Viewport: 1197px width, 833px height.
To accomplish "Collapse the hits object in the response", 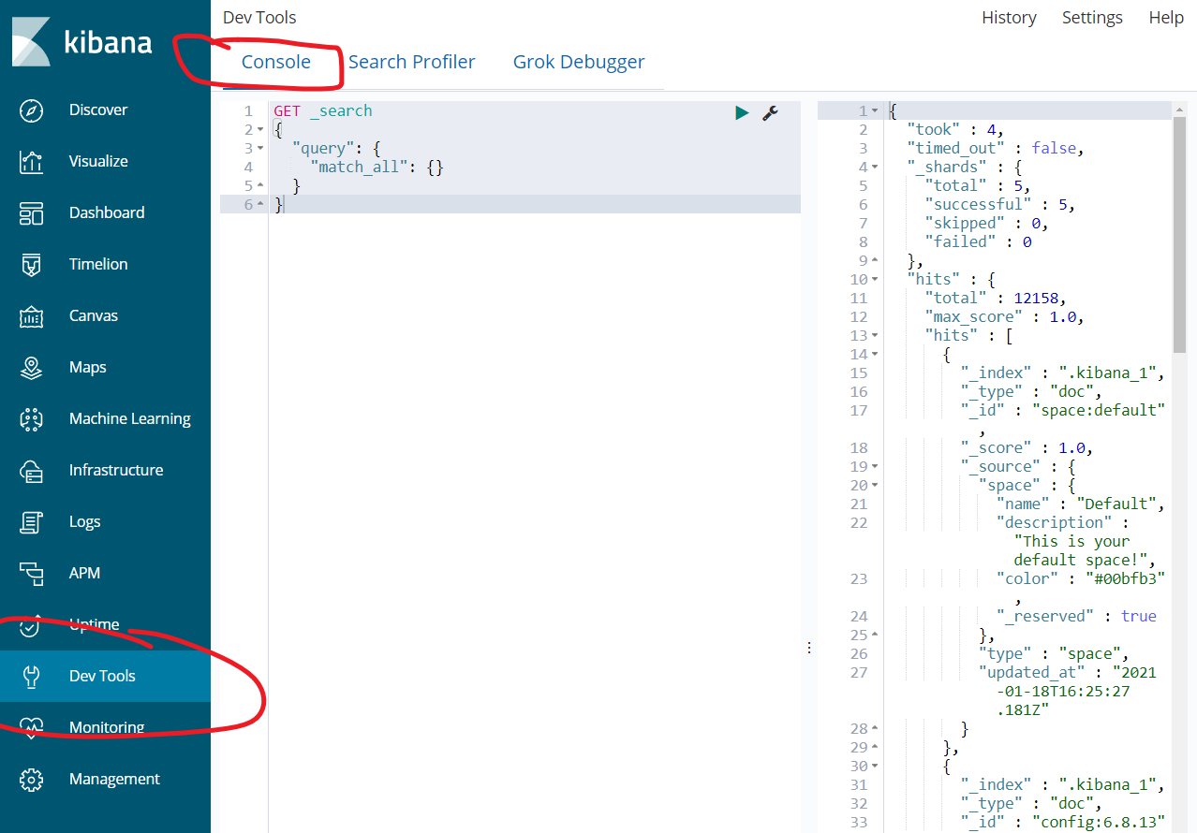I will click(874, 278).
